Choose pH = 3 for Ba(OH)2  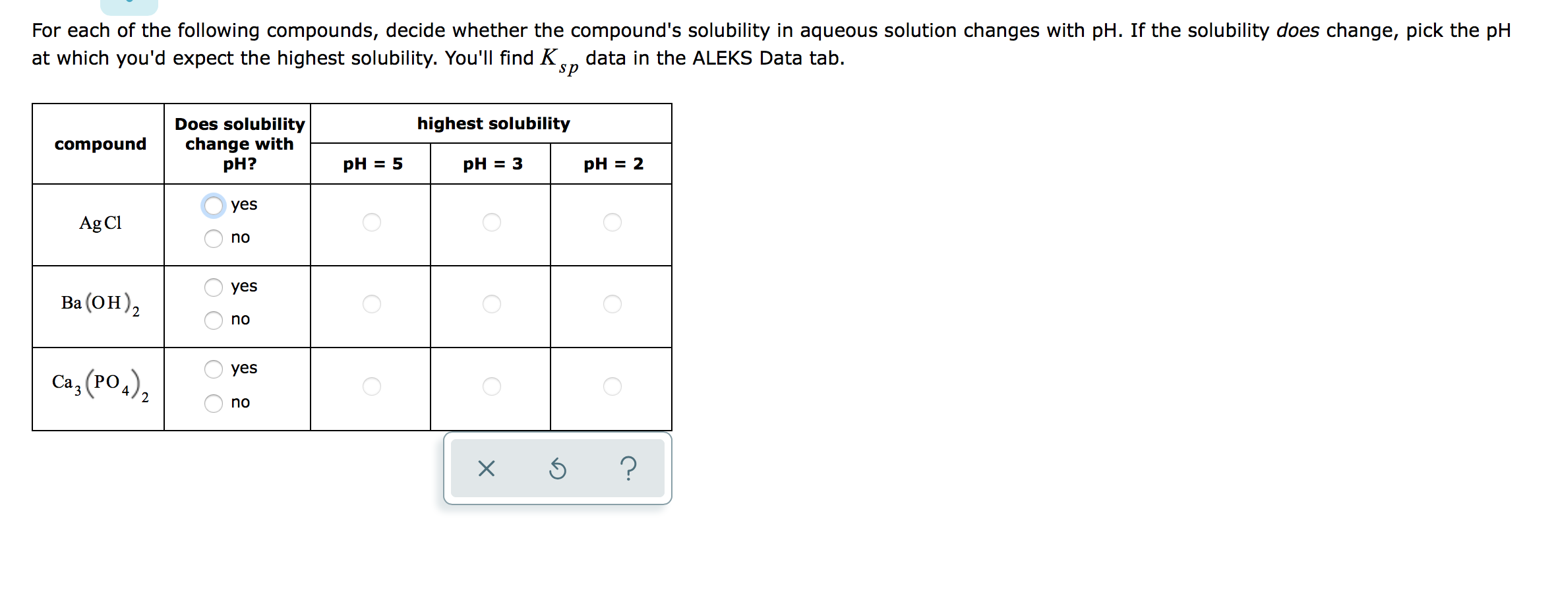(491, 304)
